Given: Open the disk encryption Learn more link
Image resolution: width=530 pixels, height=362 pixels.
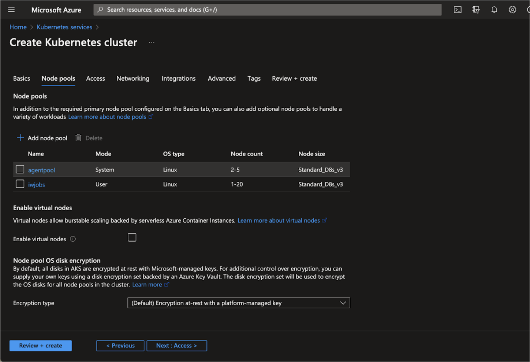Looking at the screenshot, I should (x=147, y=285).
